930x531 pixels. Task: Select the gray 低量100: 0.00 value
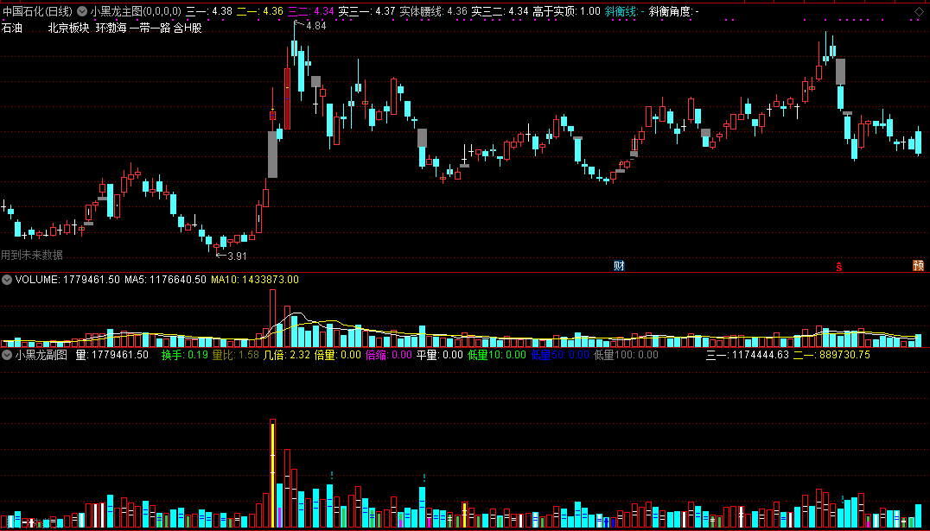point(626,355)
